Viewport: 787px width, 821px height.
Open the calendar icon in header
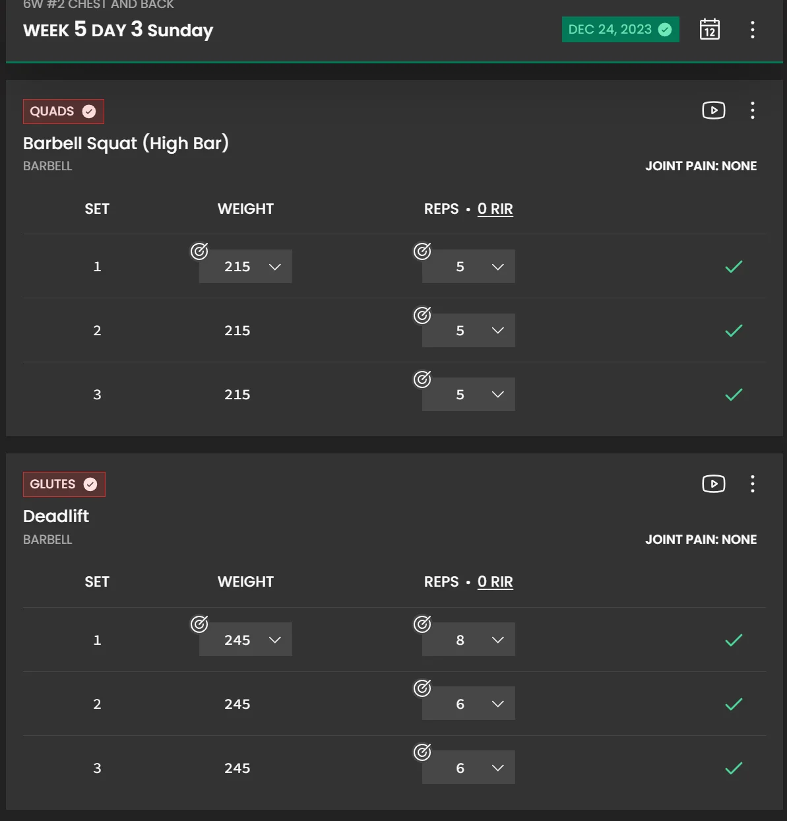[x=709, y=30]
